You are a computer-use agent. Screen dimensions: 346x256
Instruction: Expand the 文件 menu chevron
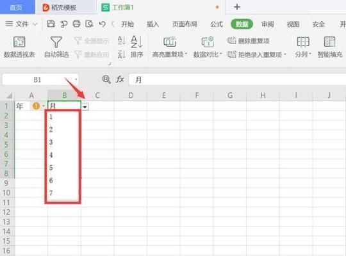pyautogui.click(x=35, y=24)
